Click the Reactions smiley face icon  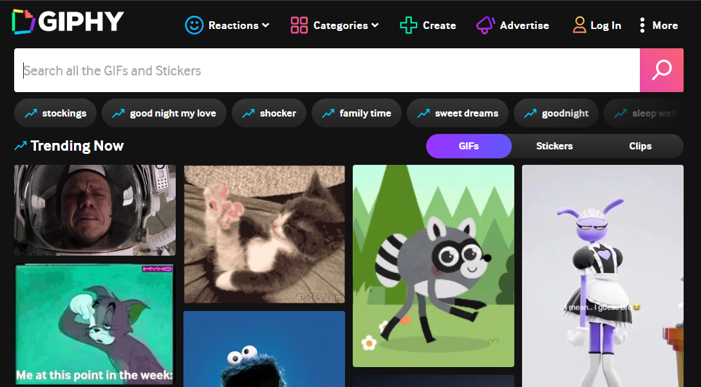click(194, 26)
